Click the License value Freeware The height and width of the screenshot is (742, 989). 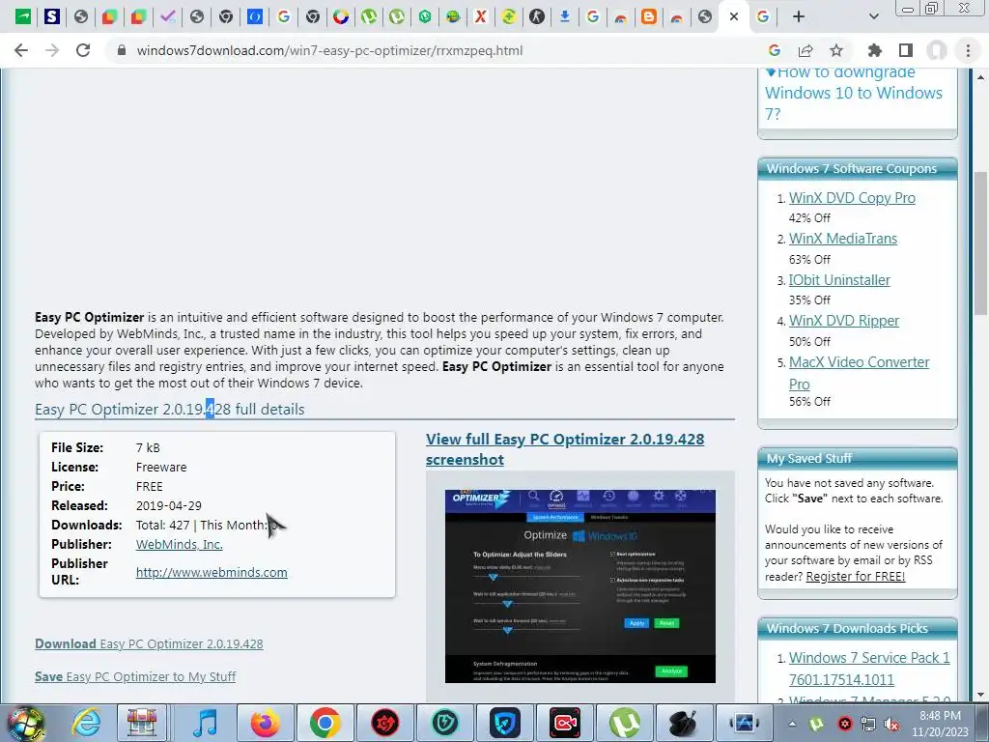click(x=161, y=467)
